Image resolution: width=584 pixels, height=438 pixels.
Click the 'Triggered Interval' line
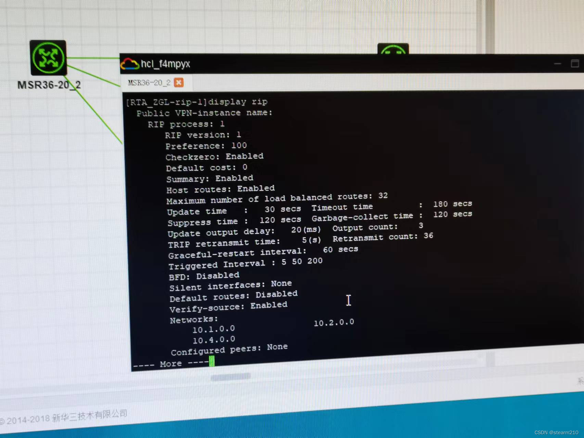[x=245, y=263]
